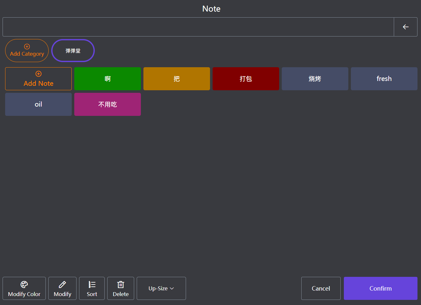Click the Up-Size chevron arrow
This screenshot has width=421, height=305.
(172, 288)
